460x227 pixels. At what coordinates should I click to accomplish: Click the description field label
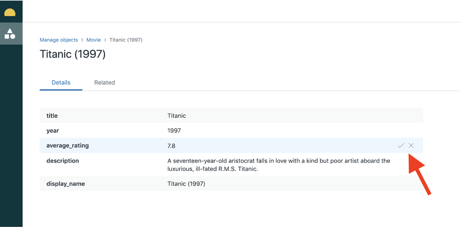(63, 161)
